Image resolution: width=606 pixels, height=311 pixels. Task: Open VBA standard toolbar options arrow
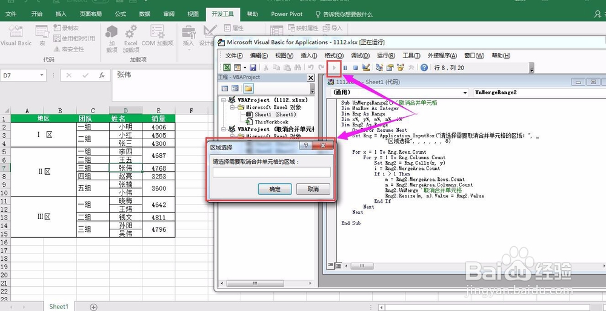point(531,68)
